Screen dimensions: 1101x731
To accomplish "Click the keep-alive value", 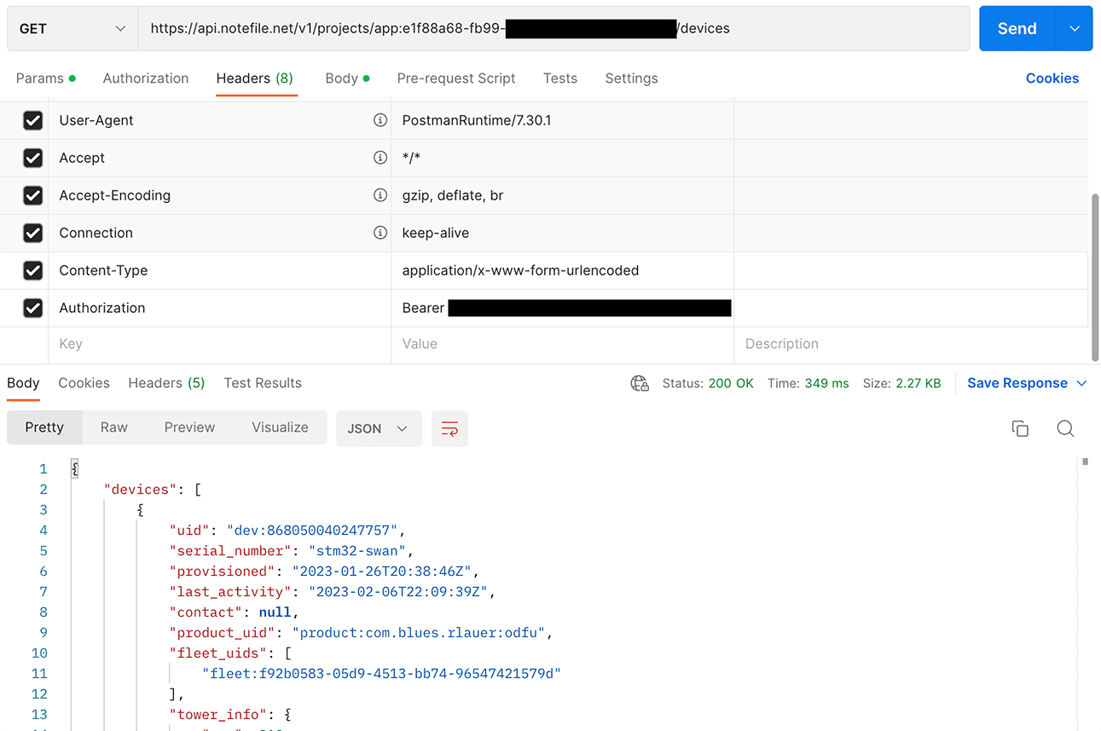I will point(436,233).
